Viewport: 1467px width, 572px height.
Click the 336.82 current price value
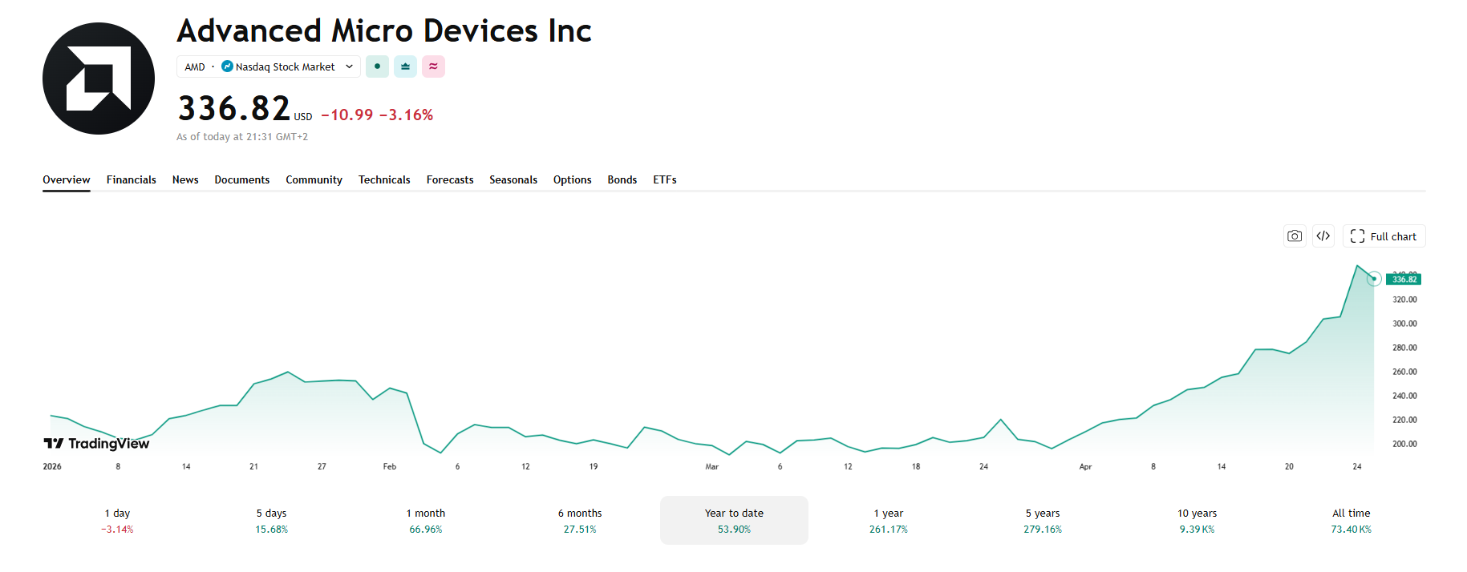tap(234, 108)
